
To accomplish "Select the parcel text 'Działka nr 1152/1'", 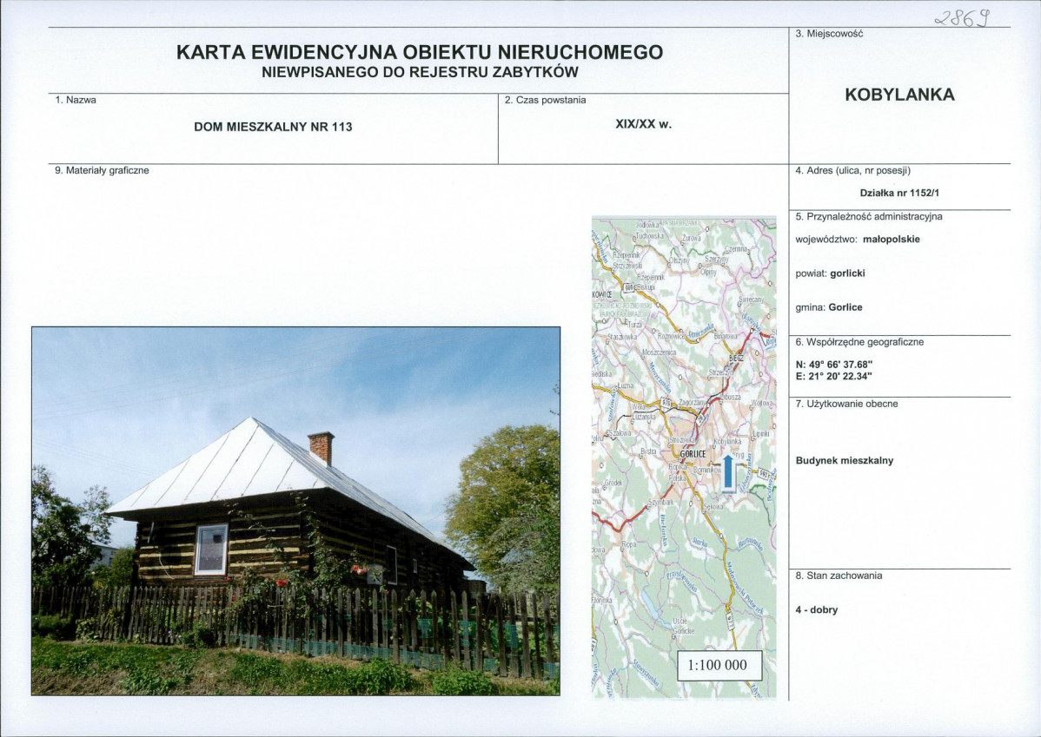I will 898,194.
